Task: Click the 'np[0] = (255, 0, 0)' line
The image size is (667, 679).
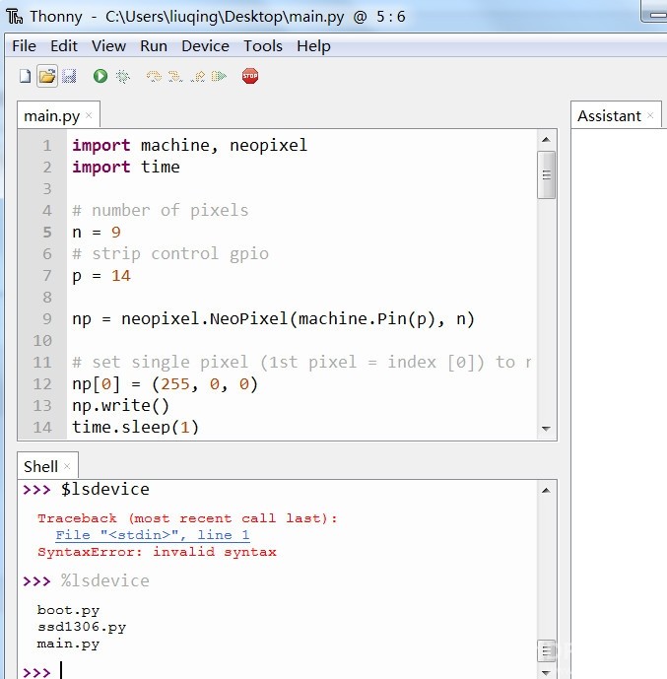Action: coord(166,384)
